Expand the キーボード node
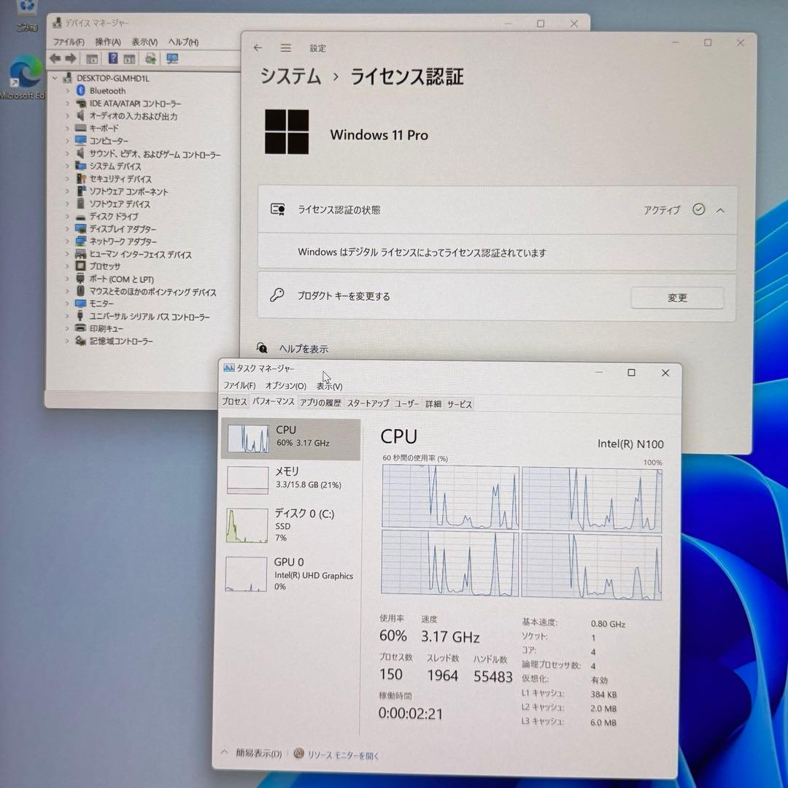The height and width of the screenshot is (788, 788). (67, 128)
